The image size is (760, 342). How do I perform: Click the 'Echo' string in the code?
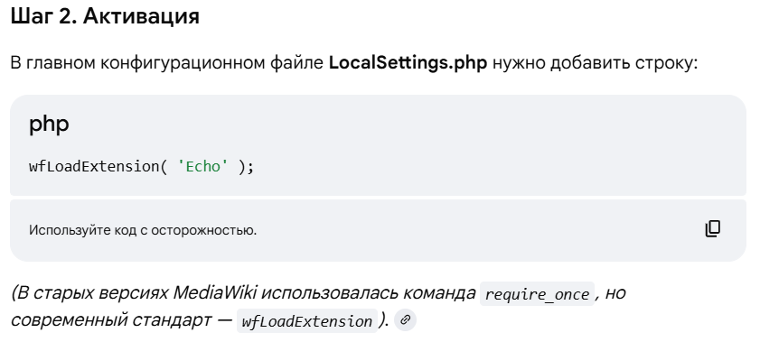pyautogui.click(x=202, y=166)
